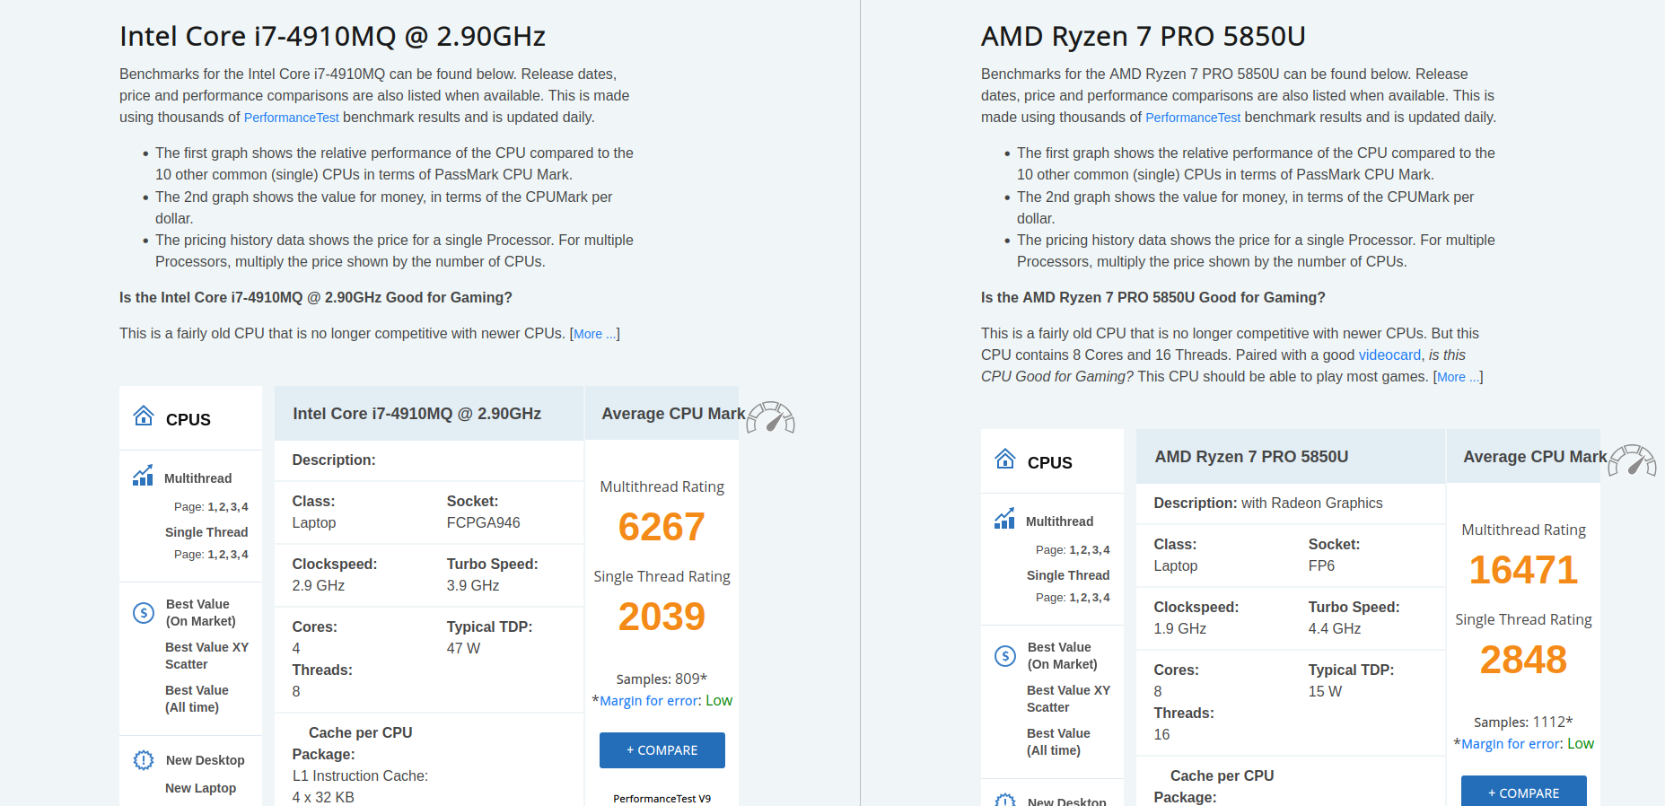The width and height of the screenshot is (1665, 806).
Task: Open the PerformanceTest link in the AMD Ryzen page intro
Action: tap(1193, 118)
